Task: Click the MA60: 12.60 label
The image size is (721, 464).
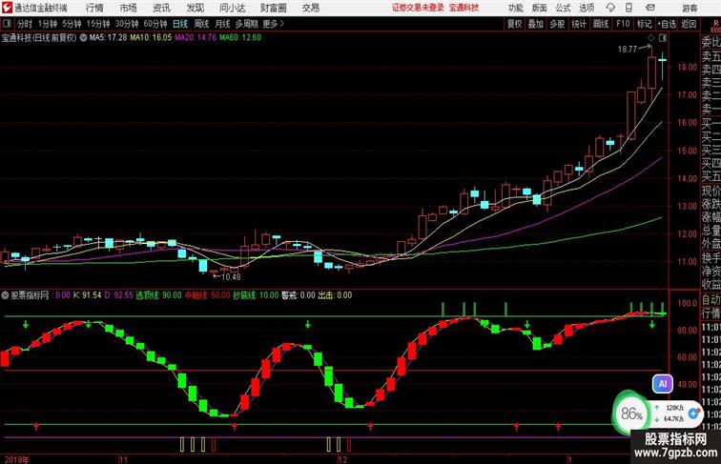Action: pos(240,38)
